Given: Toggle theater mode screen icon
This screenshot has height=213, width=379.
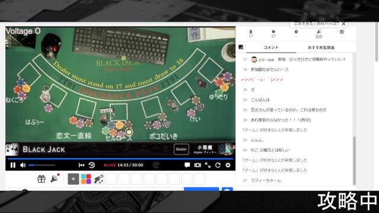Looking at the screenshot, I should pyautogui.click(x=197, y=165).
